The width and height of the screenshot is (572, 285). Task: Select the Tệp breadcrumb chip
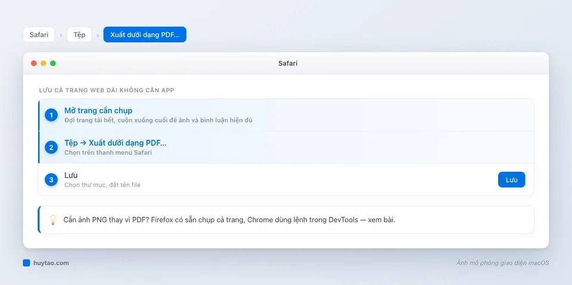tap(79, 35)
